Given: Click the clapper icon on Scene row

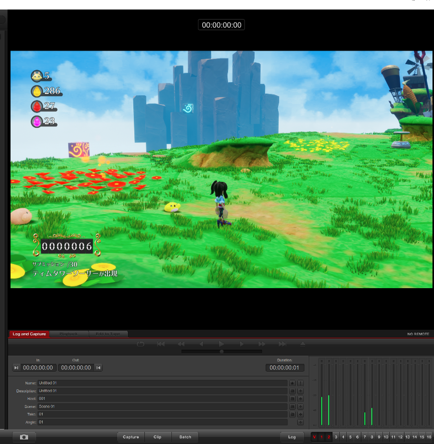Looking at the screenshot, I should pos(293,406).
